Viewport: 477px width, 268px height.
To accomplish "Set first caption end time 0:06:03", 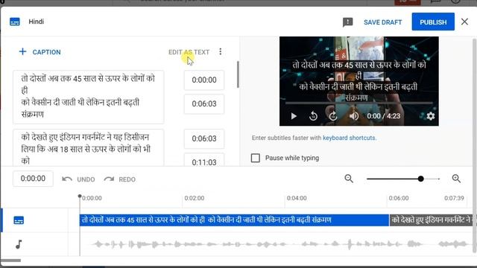I will click(204, 104).
